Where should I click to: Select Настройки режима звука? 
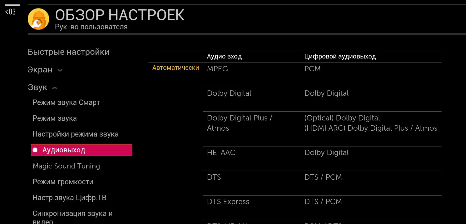coord(75,134)
